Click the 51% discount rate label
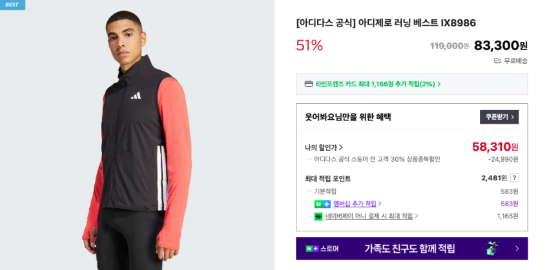The width and height of the screenshot is (549, 270). pyautogui.click(x=309, y=45)
